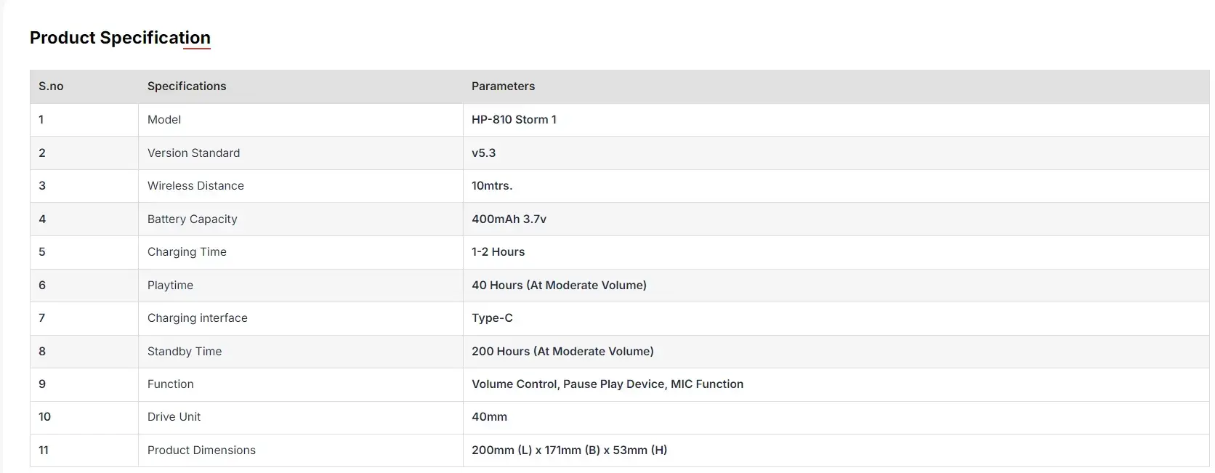
Task: Click the Type-C charging interface value
Action: point(492,318)
